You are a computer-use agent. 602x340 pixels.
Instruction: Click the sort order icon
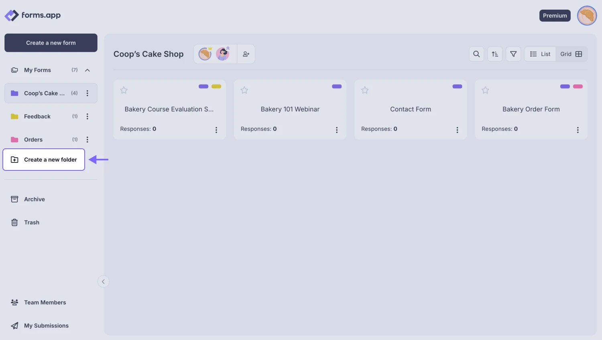(x=494, y=54)
